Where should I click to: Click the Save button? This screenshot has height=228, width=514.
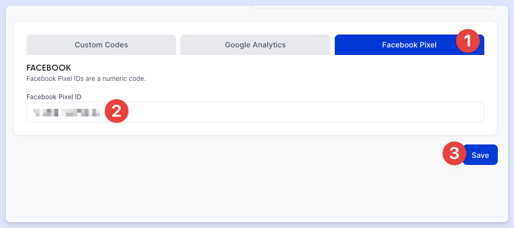click(x=480, y=155)
